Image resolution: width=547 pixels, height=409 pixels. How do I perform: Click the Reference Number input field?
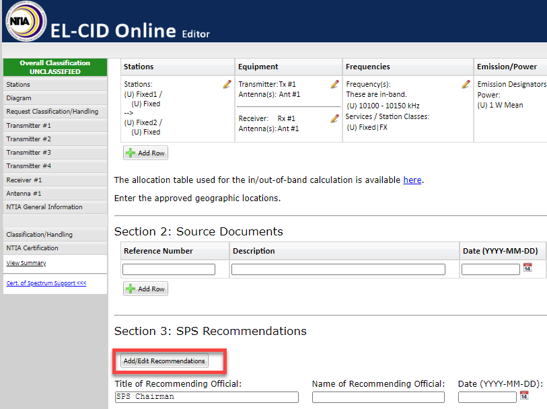click(x=169, y=269)
